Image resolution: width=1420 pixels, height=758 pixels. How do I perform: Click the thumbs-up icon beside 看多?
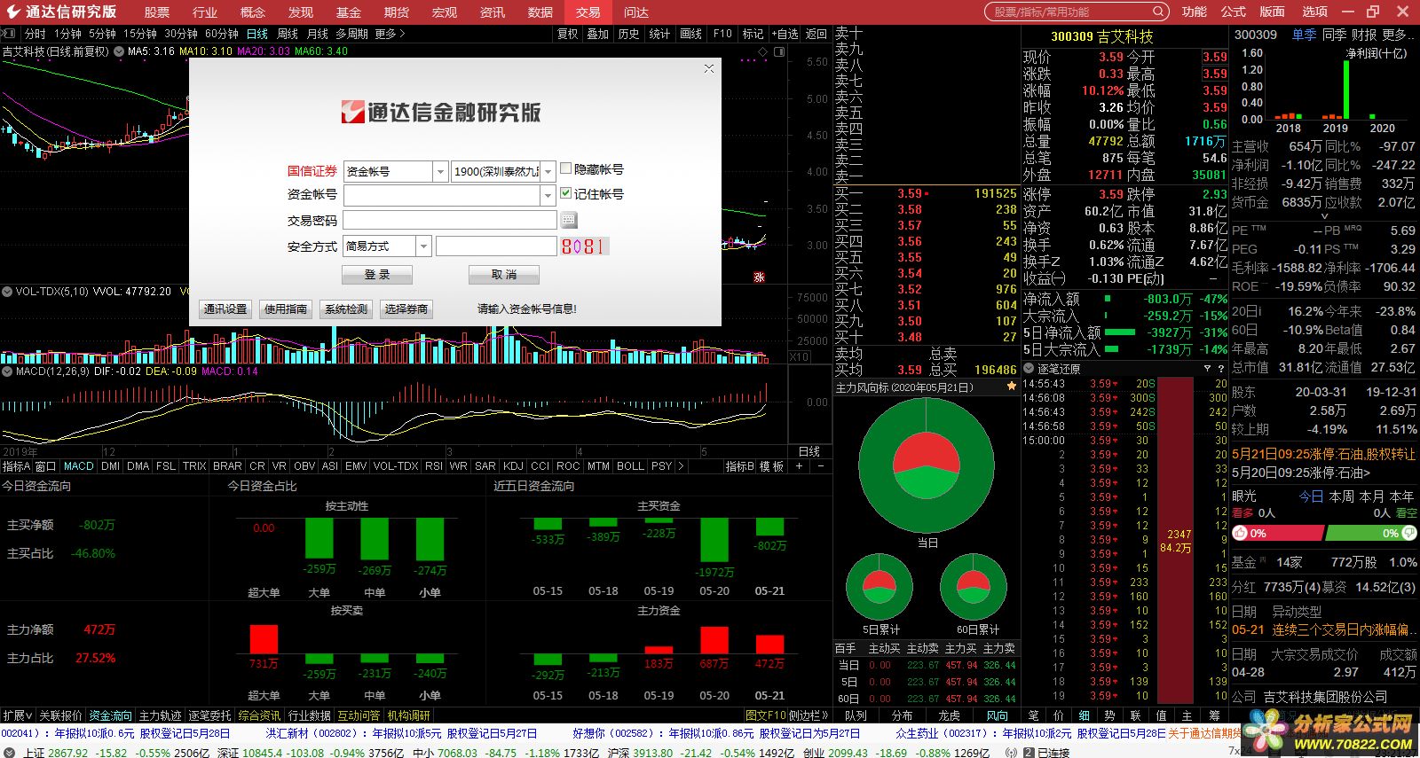pos(1240,533)
